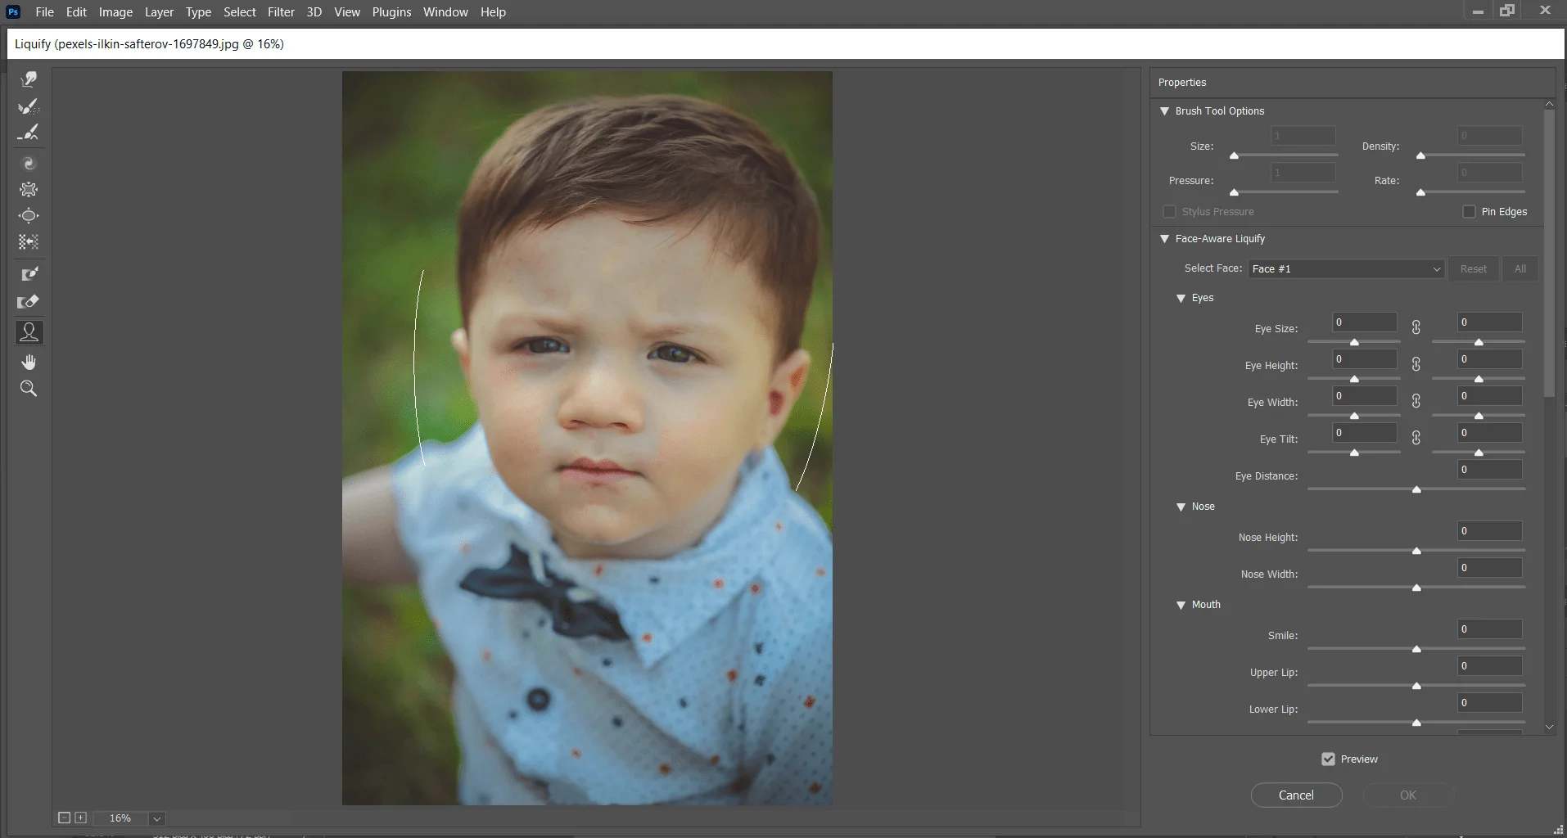Uncheck the Preview checkbox
Viewport: 1567px width, 838px height.
pos(1328,759)
